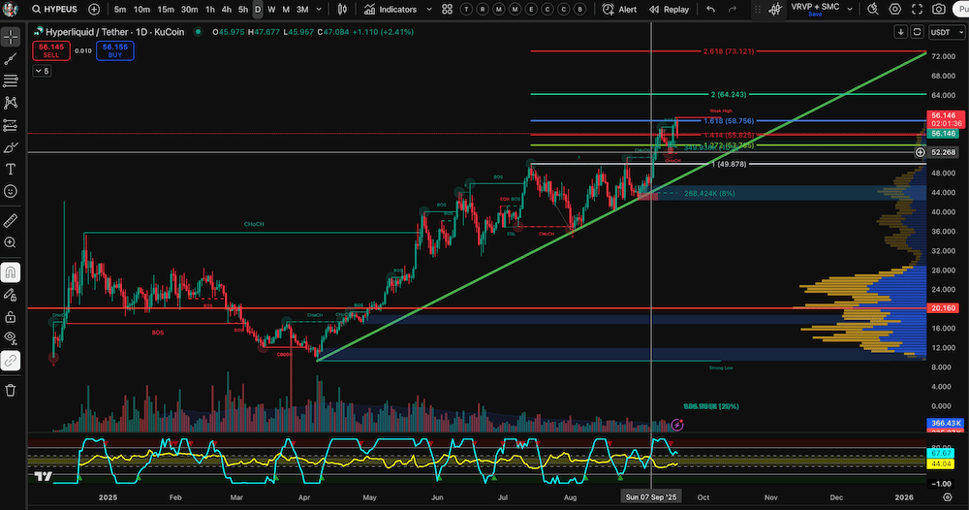Click the blue Save layout link
The image size is (969, 510).
815,15
